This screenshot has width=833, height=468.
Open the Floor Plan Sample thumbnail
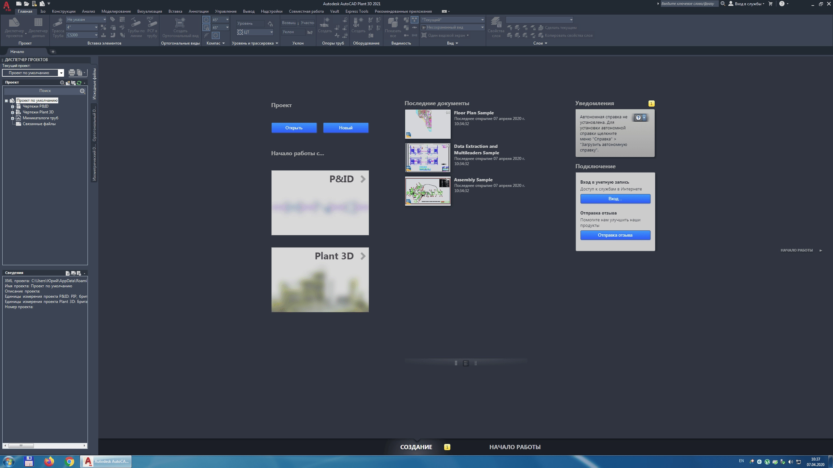click(428, 124)
